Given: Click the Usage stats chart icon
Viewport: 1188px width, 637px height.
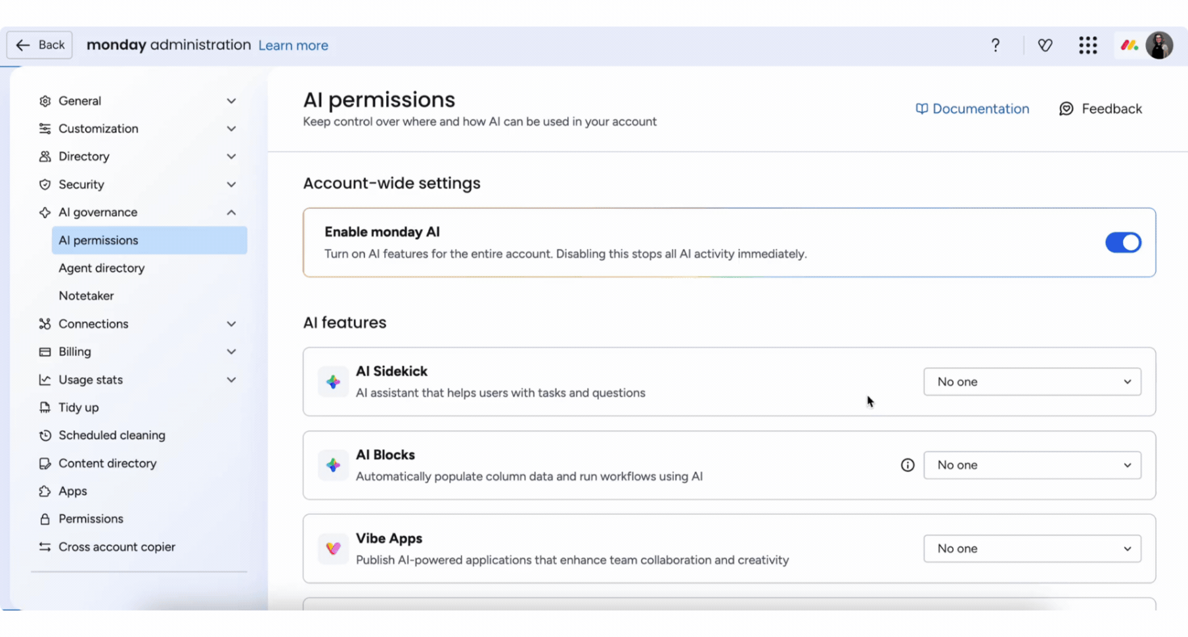Looking at the screenshot, I should [x=45, y=380].
